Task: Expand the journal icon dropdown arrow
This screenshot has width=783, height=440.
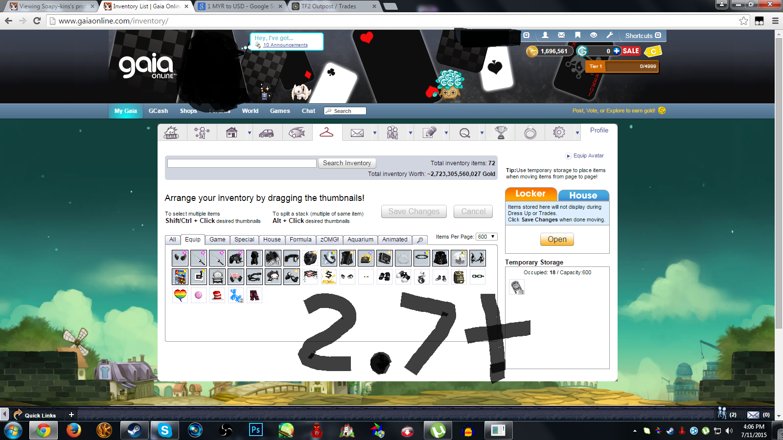Action: click(446, 133)
